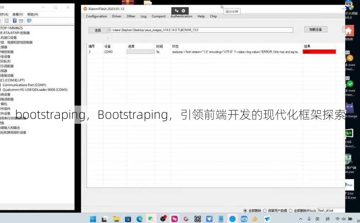Open the Chip menu

click(x=213, y=16)
